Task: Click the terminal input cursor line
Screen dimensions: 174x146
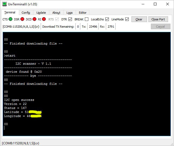Action: (x=4, y=128)
